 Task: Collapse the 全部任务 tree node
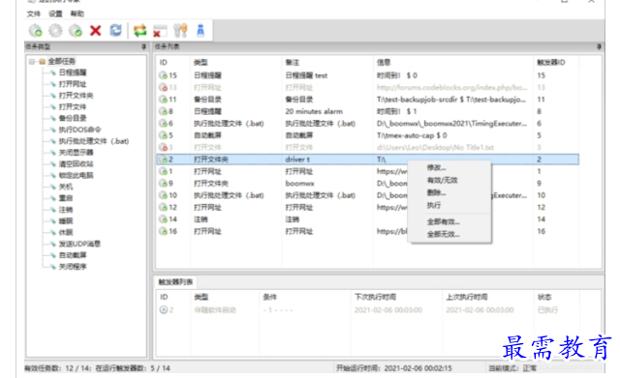pyautogui.click(x=32, y=61)
